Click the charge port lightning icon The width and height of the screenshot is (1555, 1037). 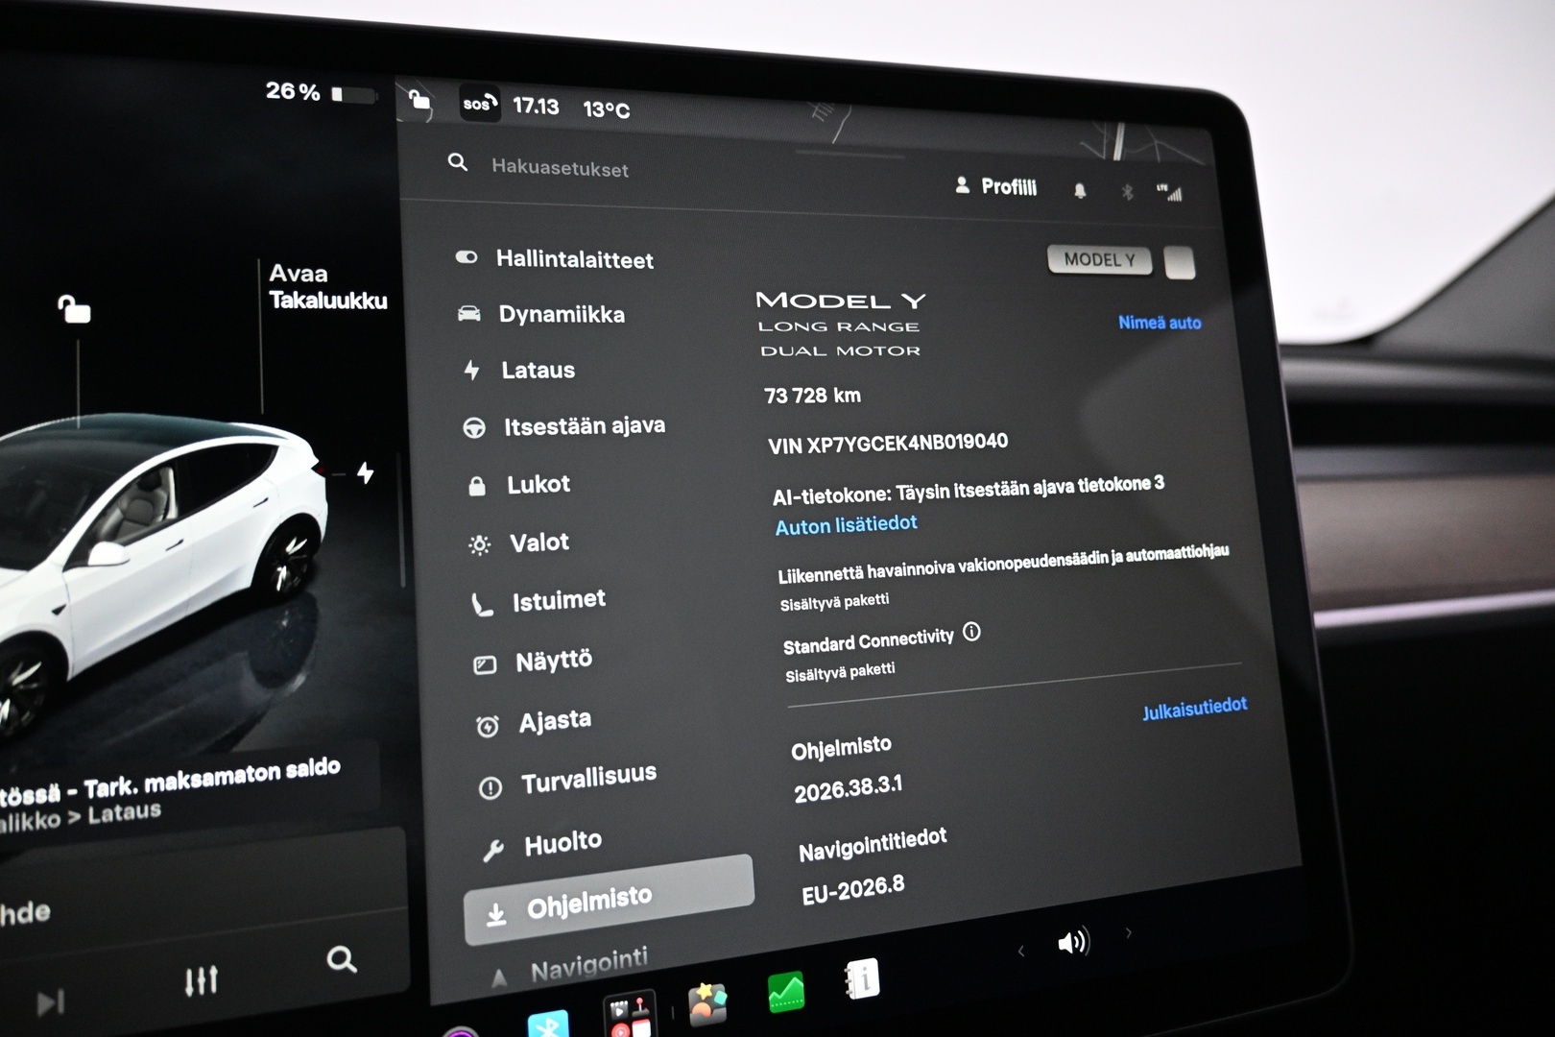(x=366, y=472)
